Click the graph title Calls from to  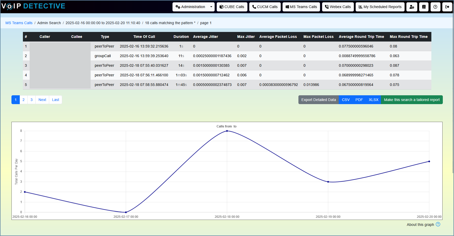tap(227, 126)
